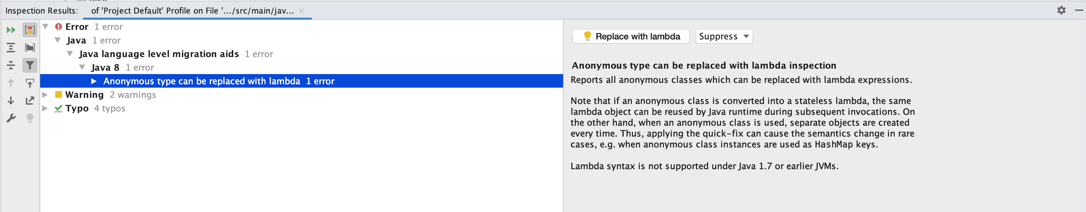Open the panel gear settings icon
The height and width of the screenshot is (212, 1086).
point(1061,11)
